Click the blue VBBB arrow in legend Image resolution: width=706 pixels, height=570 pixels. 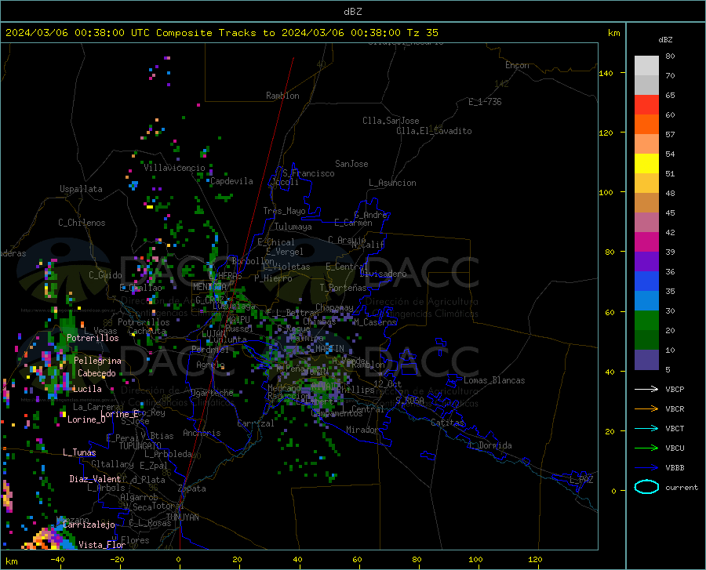coord(646,468)
